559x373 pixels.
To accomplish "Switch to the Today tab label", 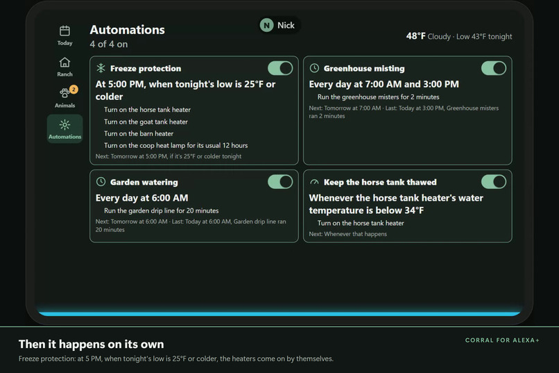I will click(64, 43).
